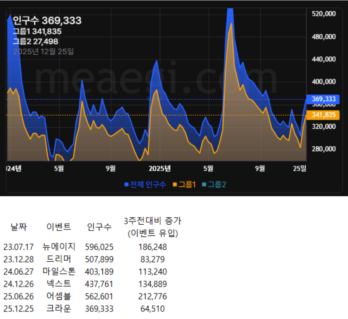Select the 25.12.25 date cell

pos(19,309)
